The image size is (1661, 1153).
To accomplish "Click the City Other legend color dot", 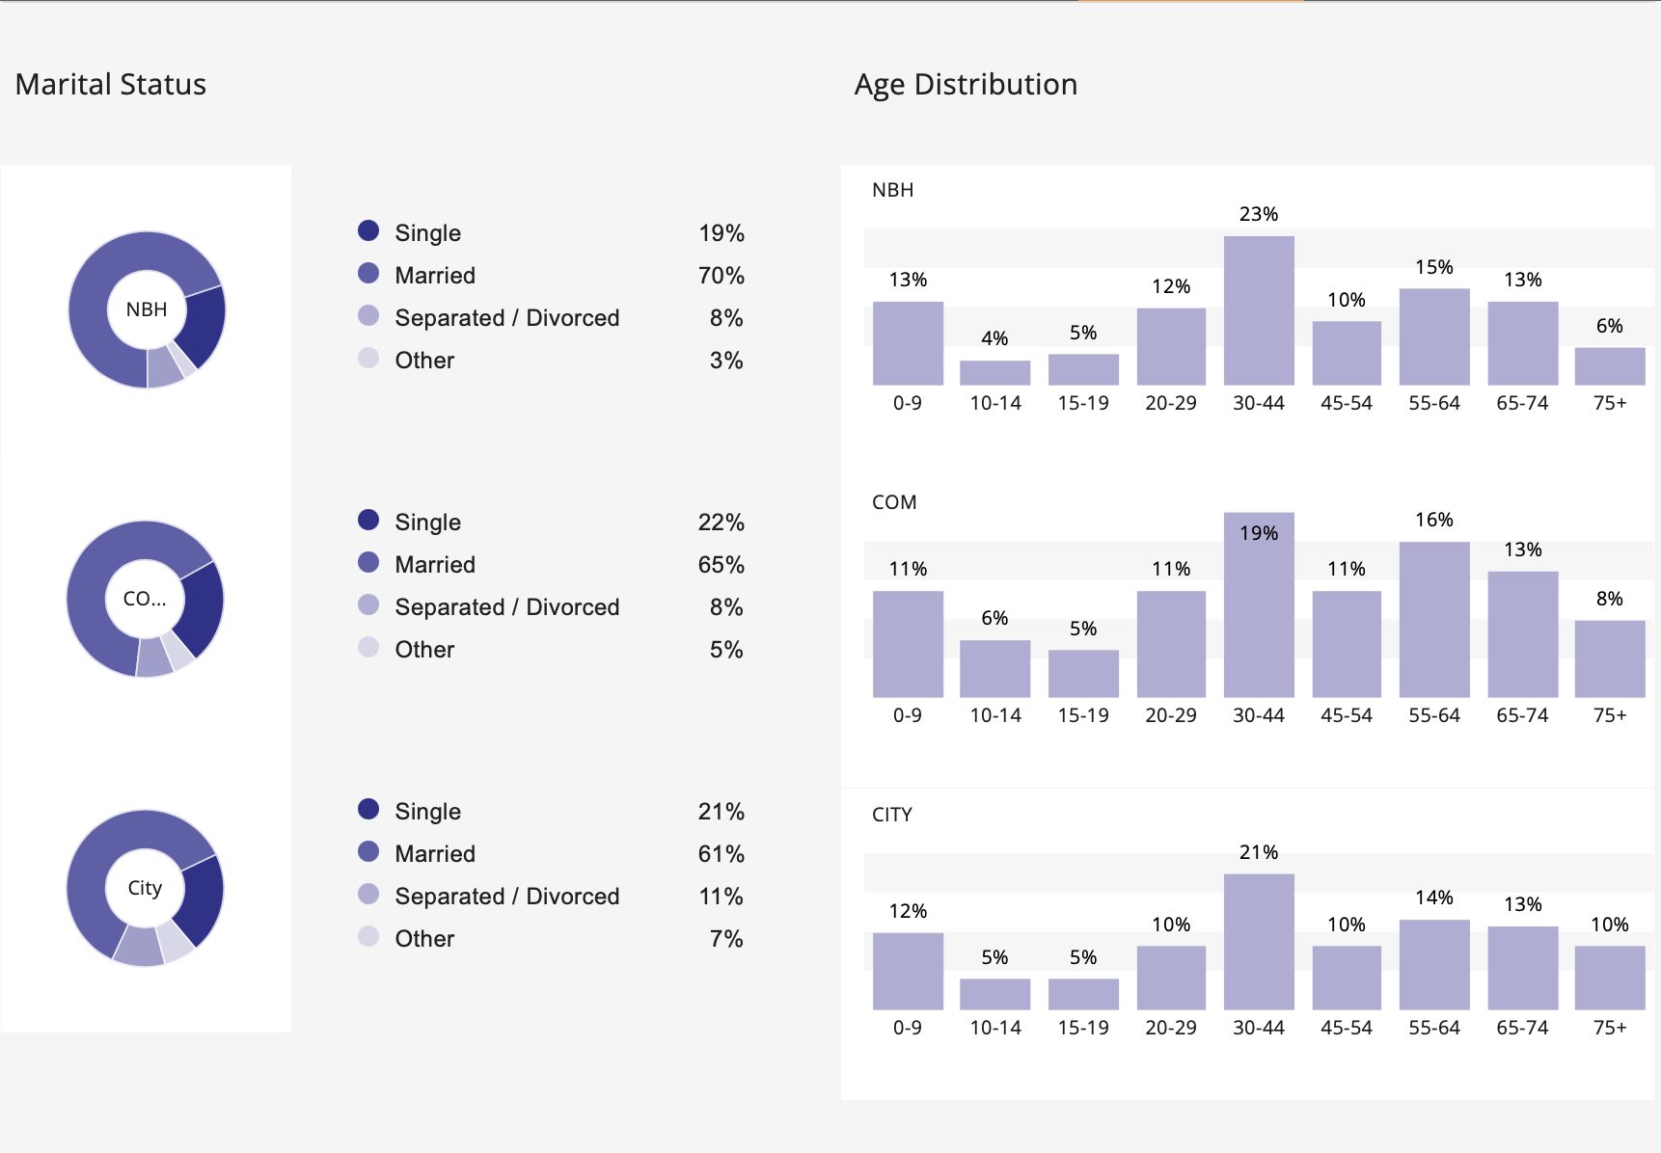I will (368, 937).
